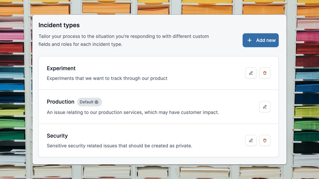
Task: Click the Default badge on Production
Action: (89, 102)
